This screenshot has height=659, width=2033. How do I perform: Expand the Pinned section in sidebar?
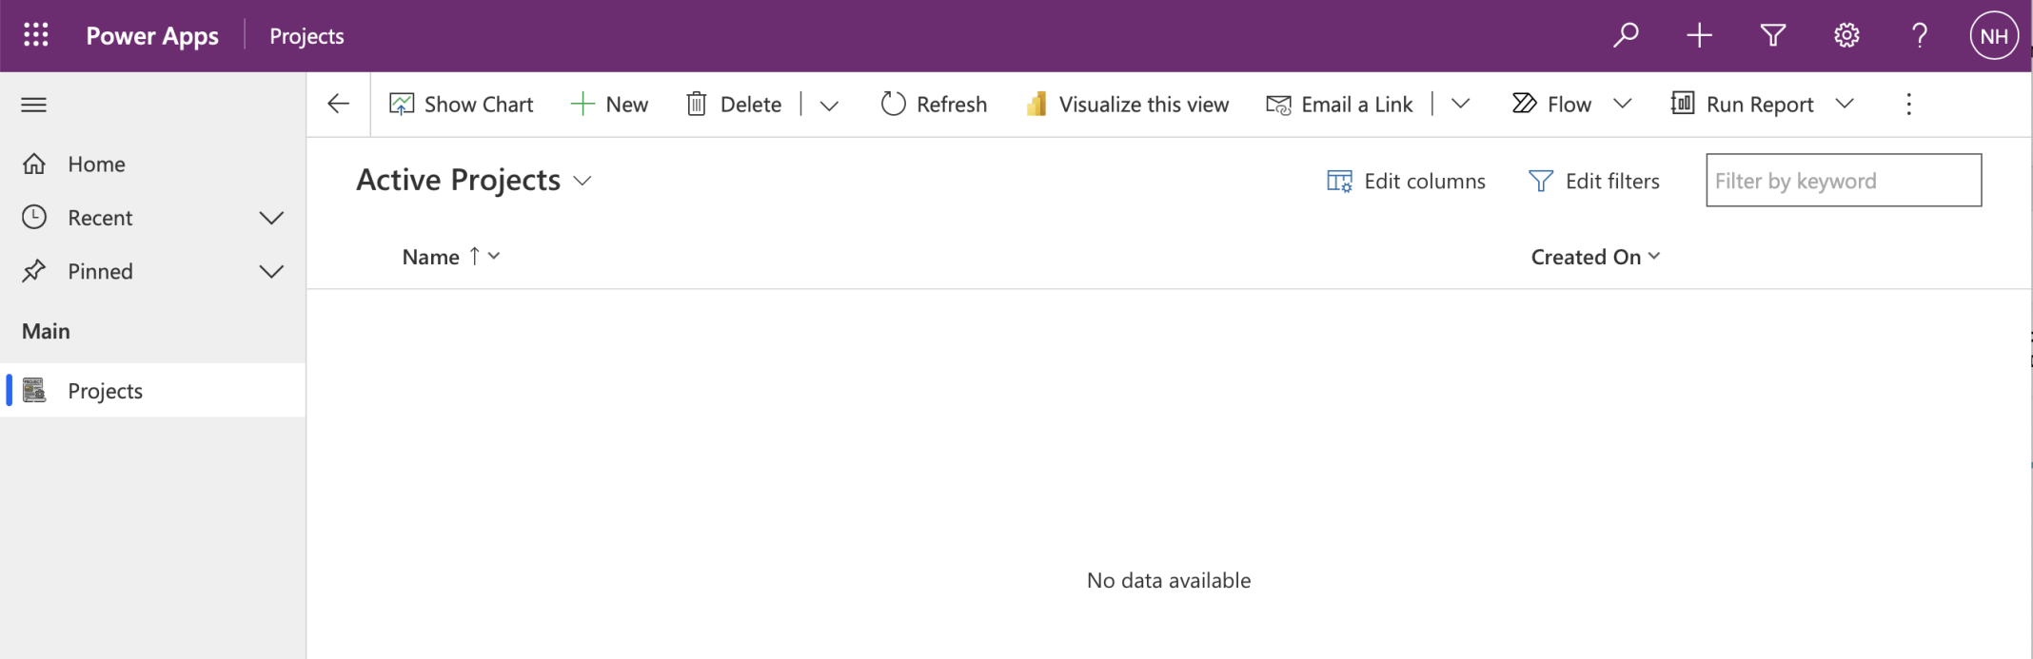(271, 272)
